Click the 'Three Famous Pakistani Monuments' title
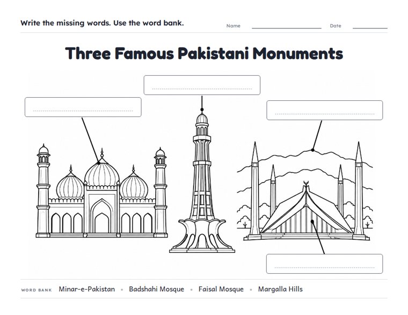The image size is (408, 315). pos(204,53)
